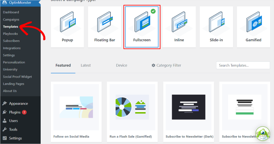
Task: Open Campaigns in the sidebar
Action: tap(11, 19)
